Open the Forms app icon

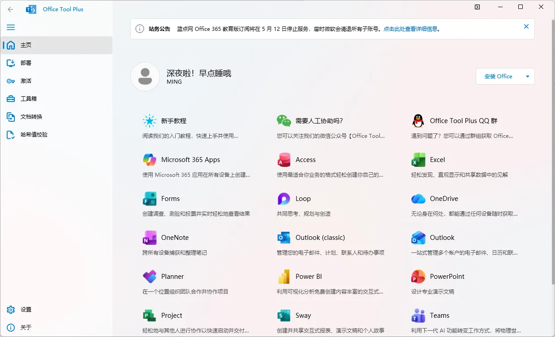[x=149, y=199]
